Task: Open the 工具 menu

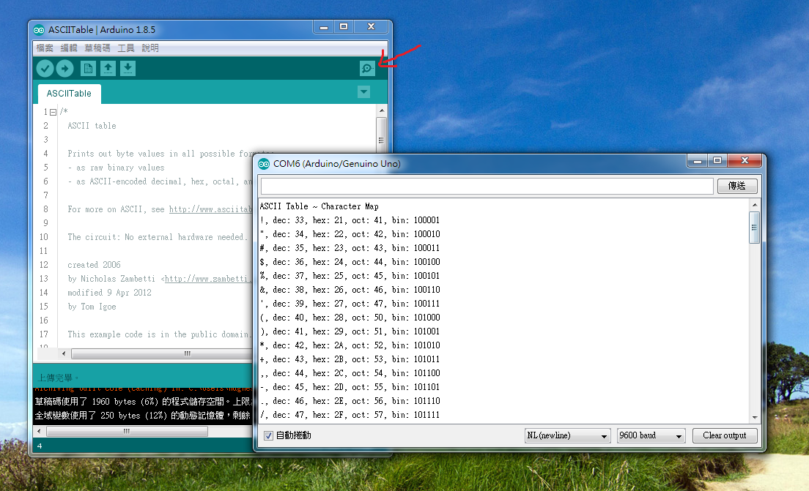Action: point(126,48)
